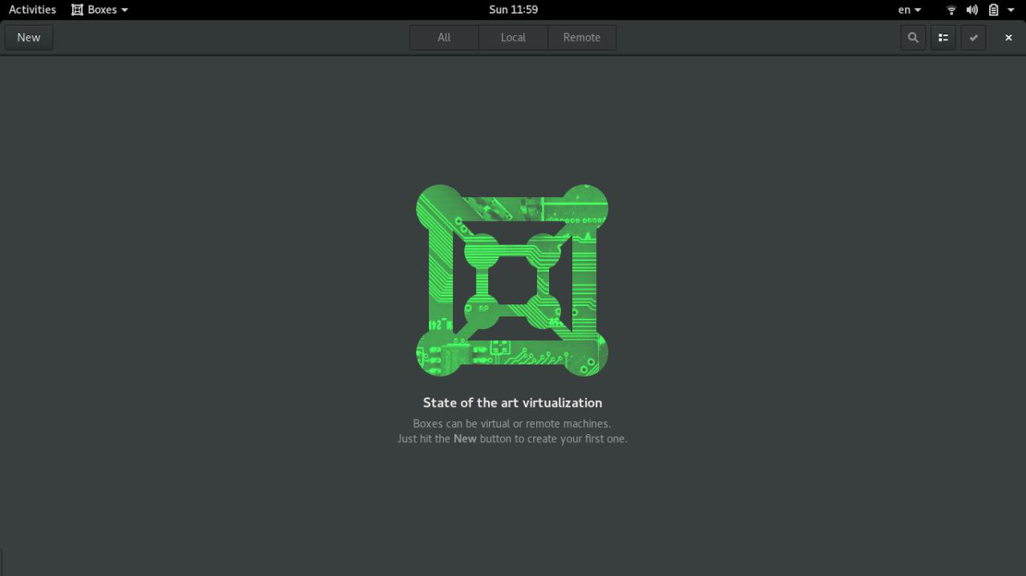The width and height of the screenshot is (1026, 576).
Task: Show the Remote boxes tab
Action: [x=581, y=38]
